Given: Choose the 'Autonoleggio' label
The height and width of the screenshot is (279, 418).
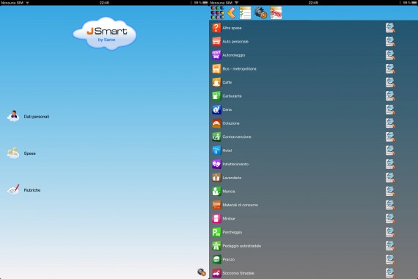Looking at the screenshot, I should [234, 55].
